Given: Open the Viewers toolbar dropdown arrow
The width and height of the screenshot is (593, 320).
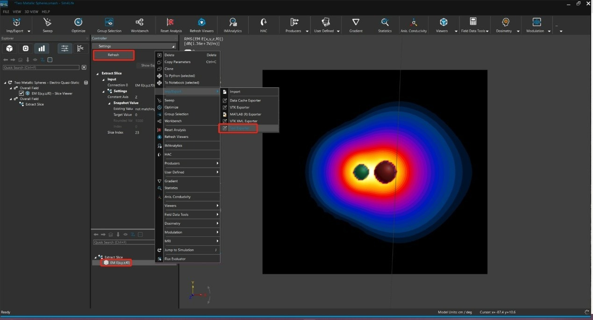Looking at the screenshot, I should [456, 31].
